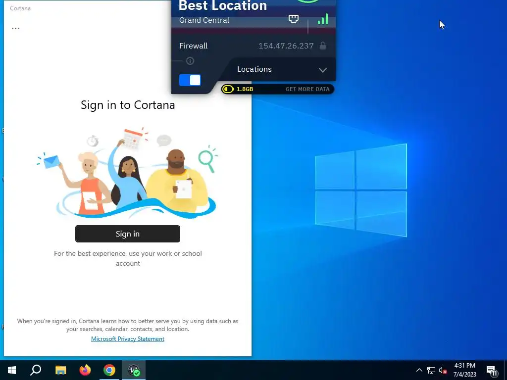
Task: Open the Action Center notifications icon
Action: 492,371
